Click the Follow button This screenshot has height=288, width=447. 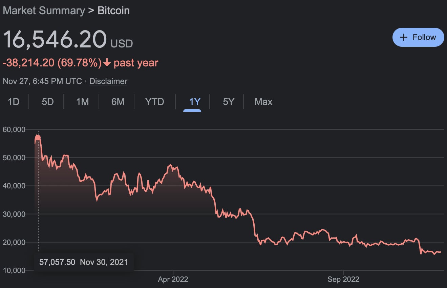(418, 37)
